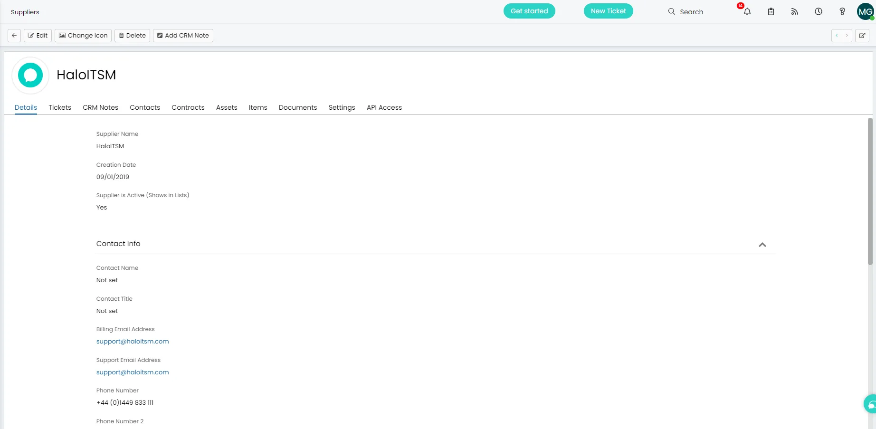The image size is (876, 429).
Task: Click the HaloITSM page heading
Action: coord(86,75)
